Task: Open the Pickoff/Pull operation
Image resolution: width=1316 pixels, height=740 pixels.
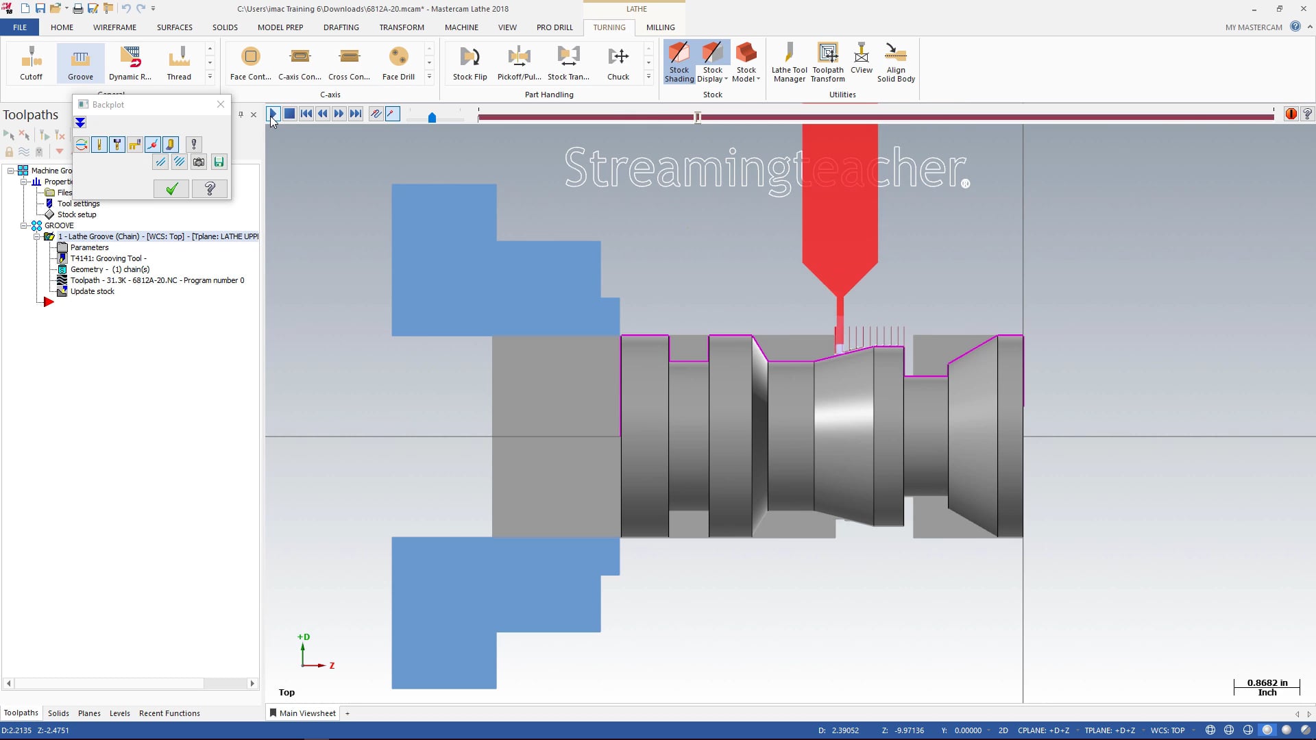Action: pyautogui.click(x=519, y=63)
